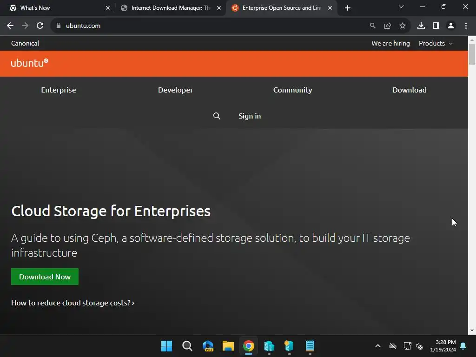This screenshot has width=476, height=357.
Task: Toggle the Chrome side panel
Action: coord(436,26)
